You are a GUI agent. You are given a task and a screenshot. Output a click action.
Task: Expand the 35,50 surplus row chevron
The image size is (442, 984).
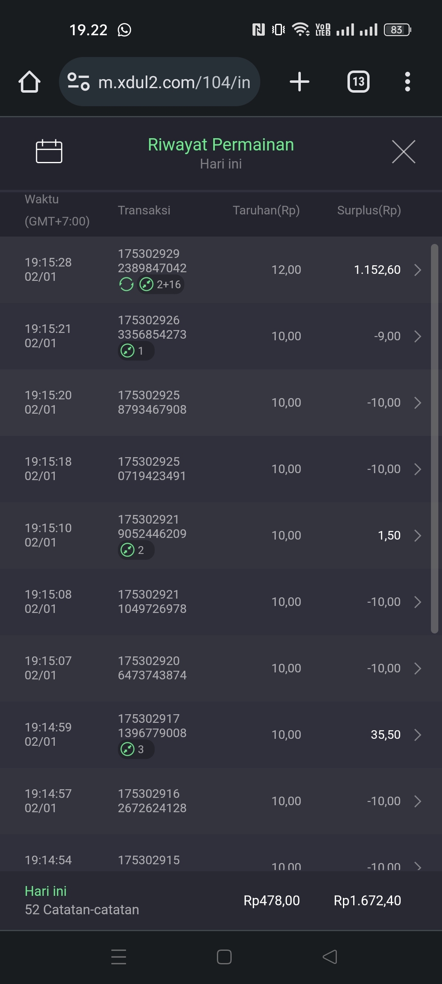pos(417,735)
